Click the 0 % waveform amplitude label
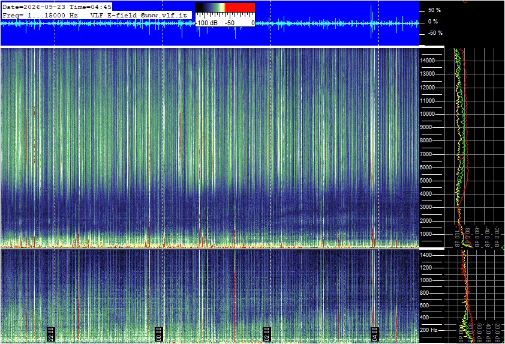 (x=433, y=22)
